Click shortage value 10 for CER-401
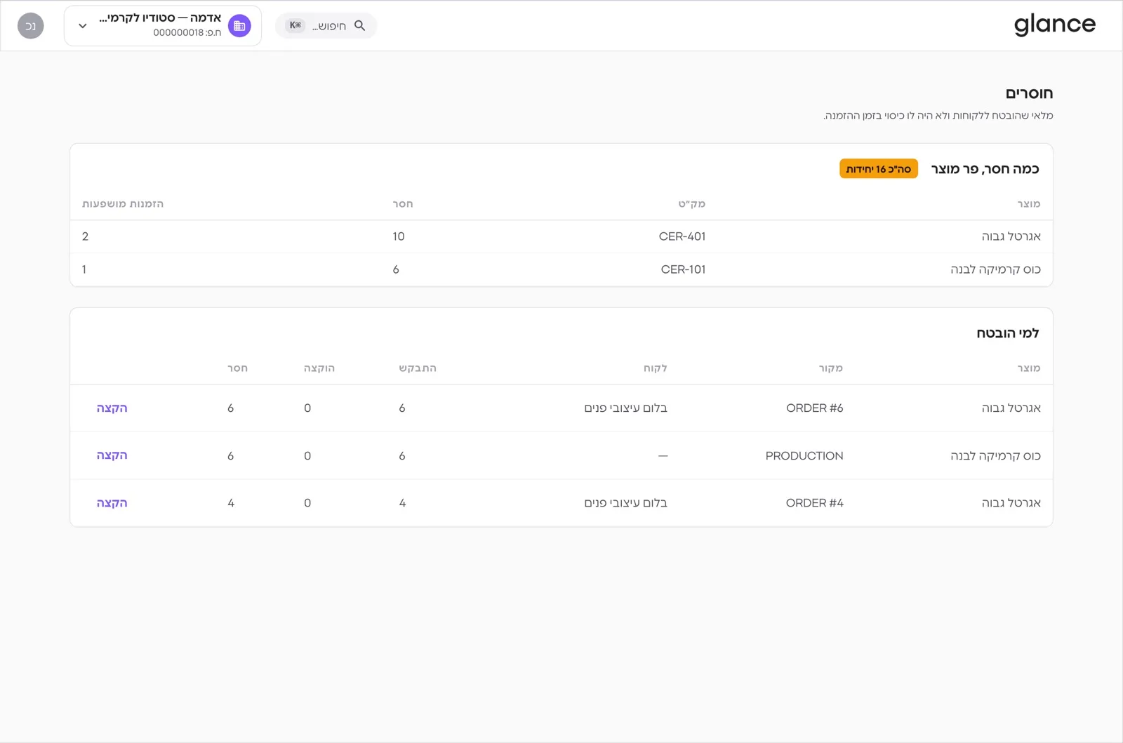The image size is (1123, 743). coord(399,236)
